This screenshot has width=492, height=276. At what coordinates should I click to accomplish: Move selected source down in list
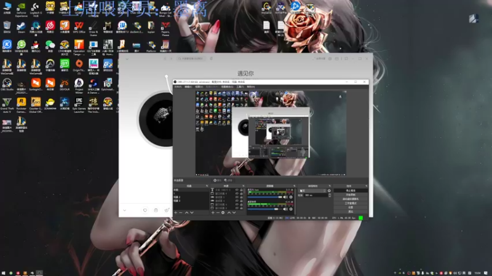coord(234,212)
